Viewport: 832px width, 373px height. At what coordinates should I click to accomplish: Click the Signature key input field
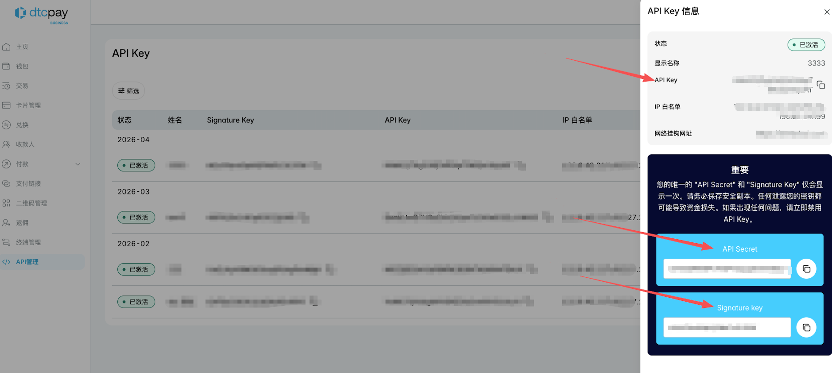pyautogui.click(x=727, y=327)
